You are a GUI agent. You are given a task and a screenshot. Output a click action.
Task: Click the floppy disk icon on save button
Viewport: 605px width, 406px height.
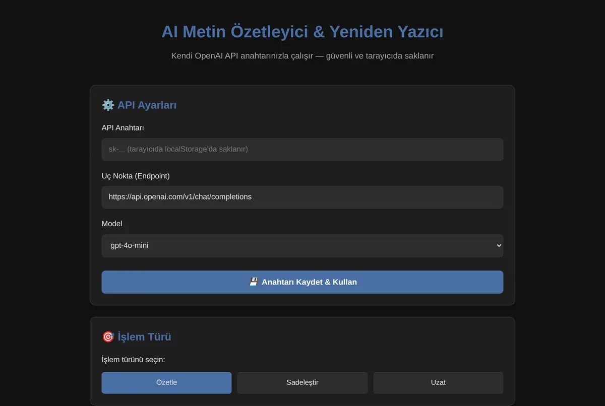tap(254, 282)
